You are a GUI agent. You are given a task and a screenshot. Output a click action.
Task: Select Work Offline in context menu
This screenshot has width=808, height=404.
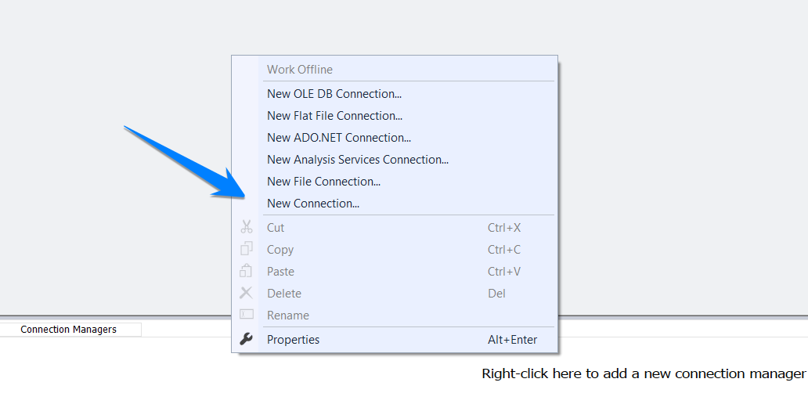(300, 70)
